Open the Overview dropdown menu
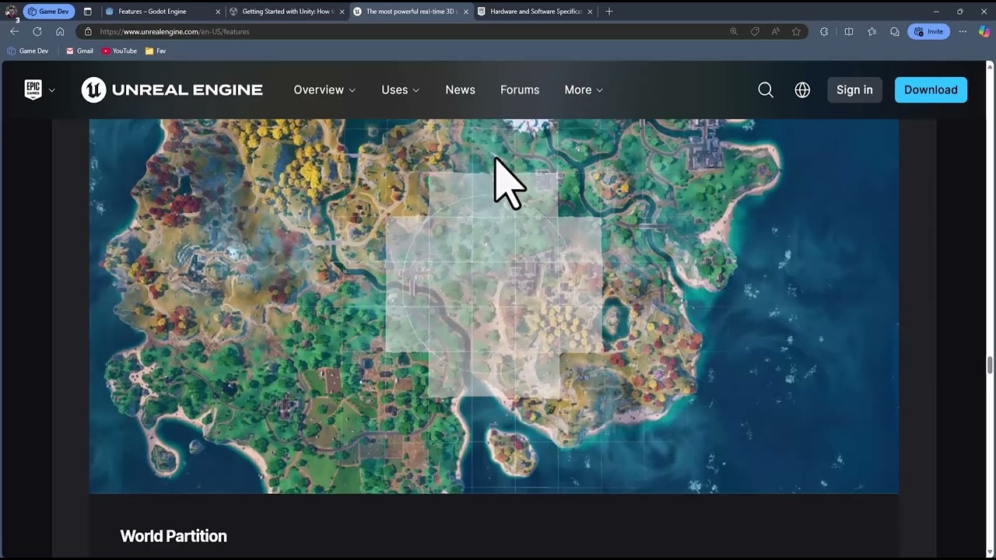Viewport: 996px width, 560px height. pos(324,90)
